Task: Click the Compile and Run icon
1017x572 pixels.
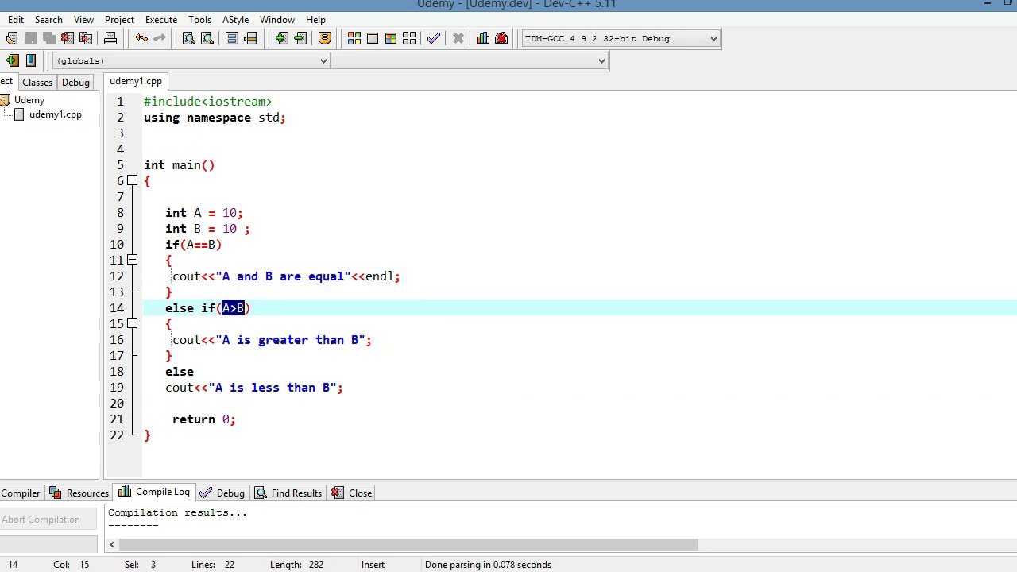Action: (x=391, y=38)
